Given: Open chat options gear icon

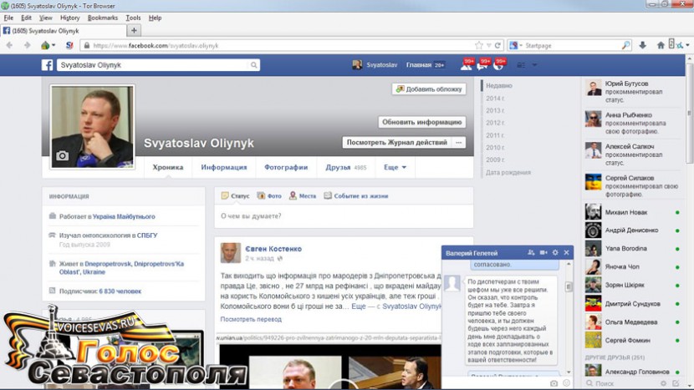Looking at the screenshot, I should pyautogui.click(x=554, y=252).
